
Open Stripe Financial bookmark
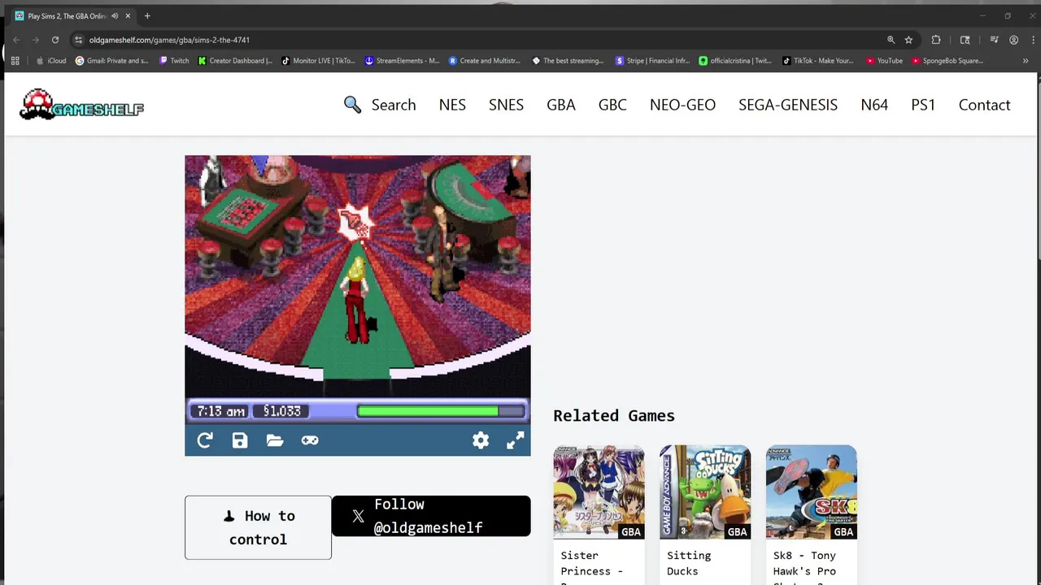[653, 61]
